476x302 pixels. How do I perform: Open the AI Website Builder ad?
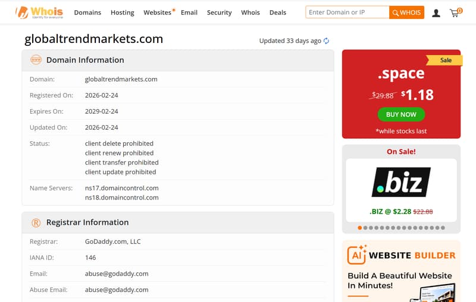click(401, 271)
